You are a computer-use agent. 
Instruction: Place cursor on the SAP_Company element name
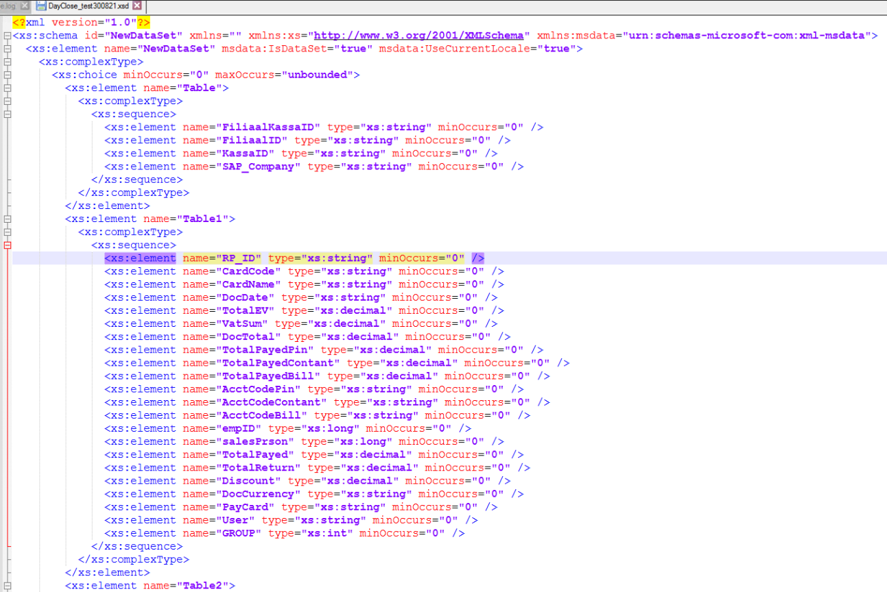[258, 166]
